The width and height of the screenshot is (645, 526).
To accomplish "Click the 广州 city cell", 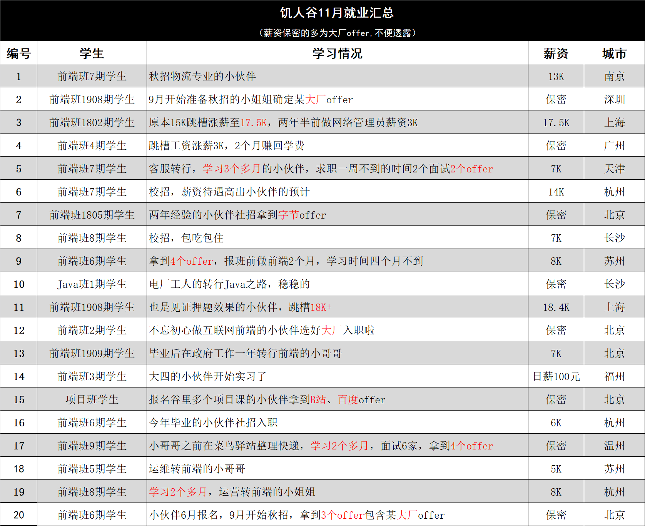I will [x=614, y=145].
